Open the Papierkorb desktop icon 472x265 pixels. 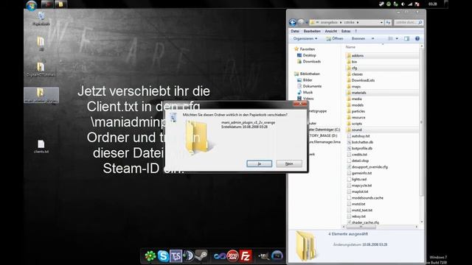click(x=41, y=18)
